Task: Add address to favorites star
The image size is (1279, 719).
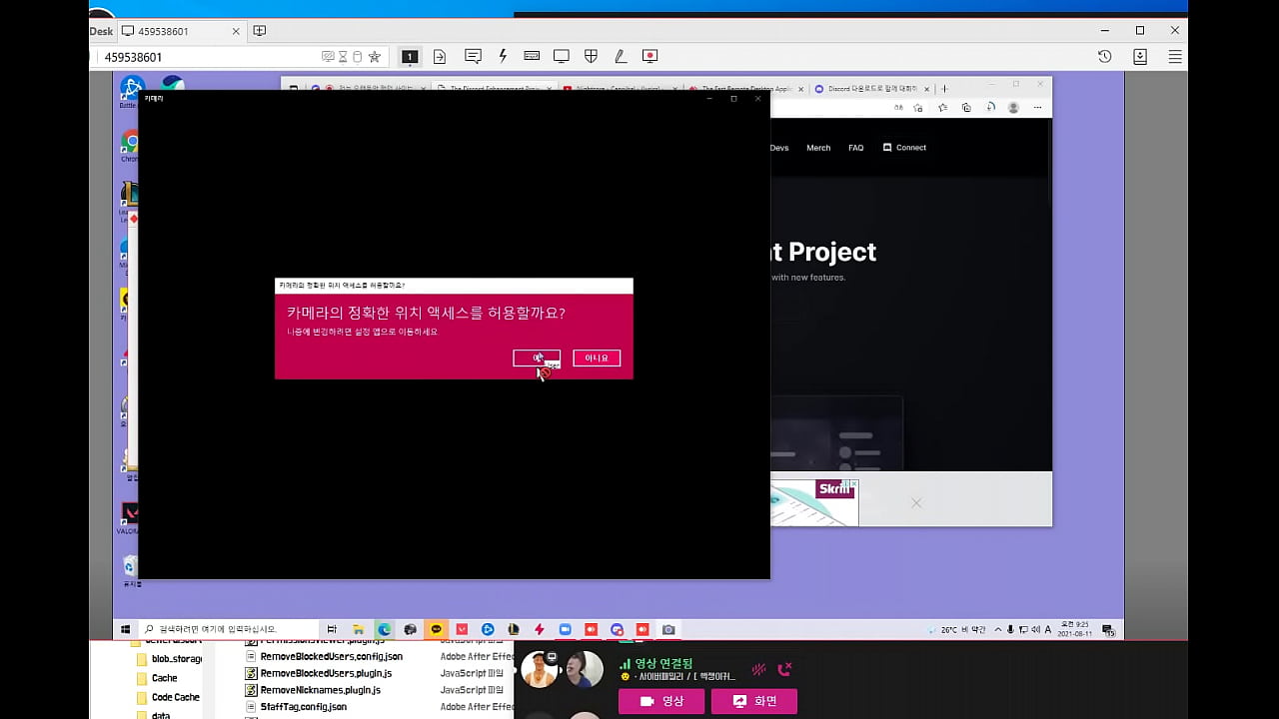Action: [x=375, y=57]
